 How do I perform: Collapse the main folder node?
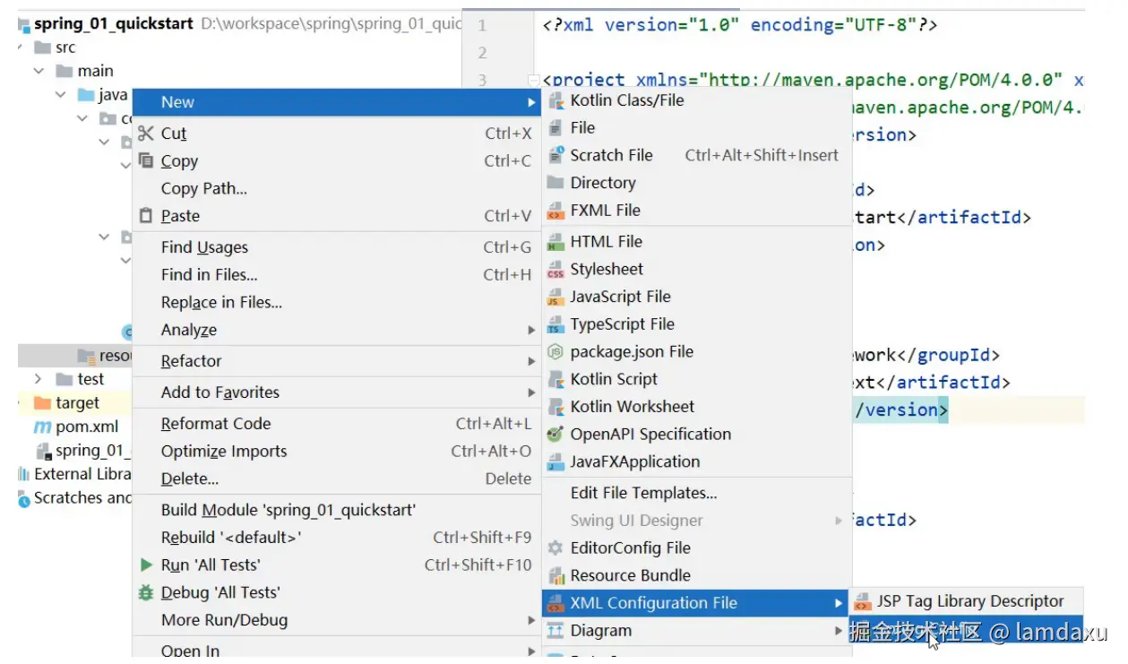(39, 71)
